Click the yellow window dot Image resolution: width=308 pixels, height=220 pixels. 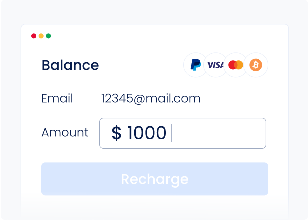(41, 36)
